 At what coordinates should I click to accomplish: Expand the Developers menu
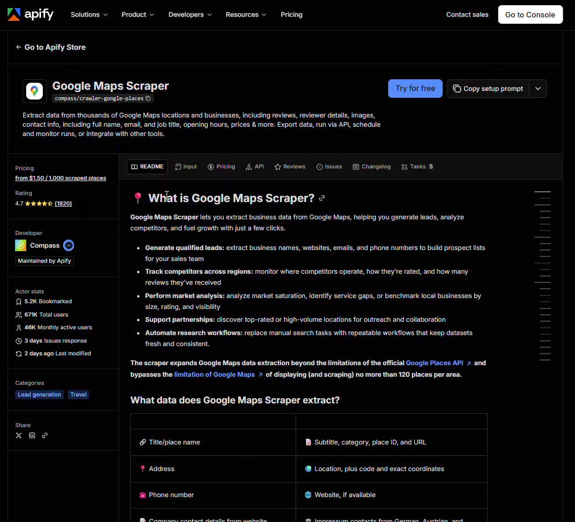pos(190,14)
